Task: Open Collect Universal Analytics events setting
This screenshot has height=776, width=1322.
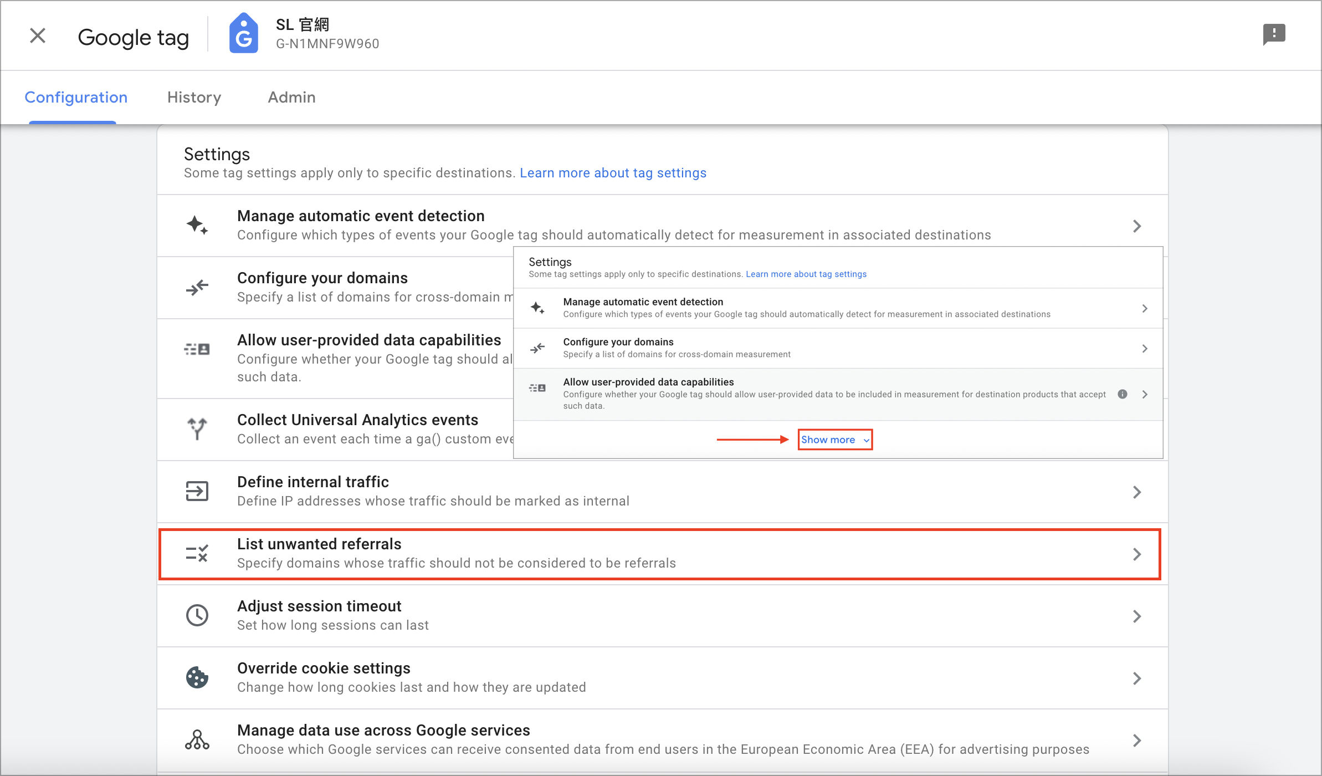Action: pos(336,430)
